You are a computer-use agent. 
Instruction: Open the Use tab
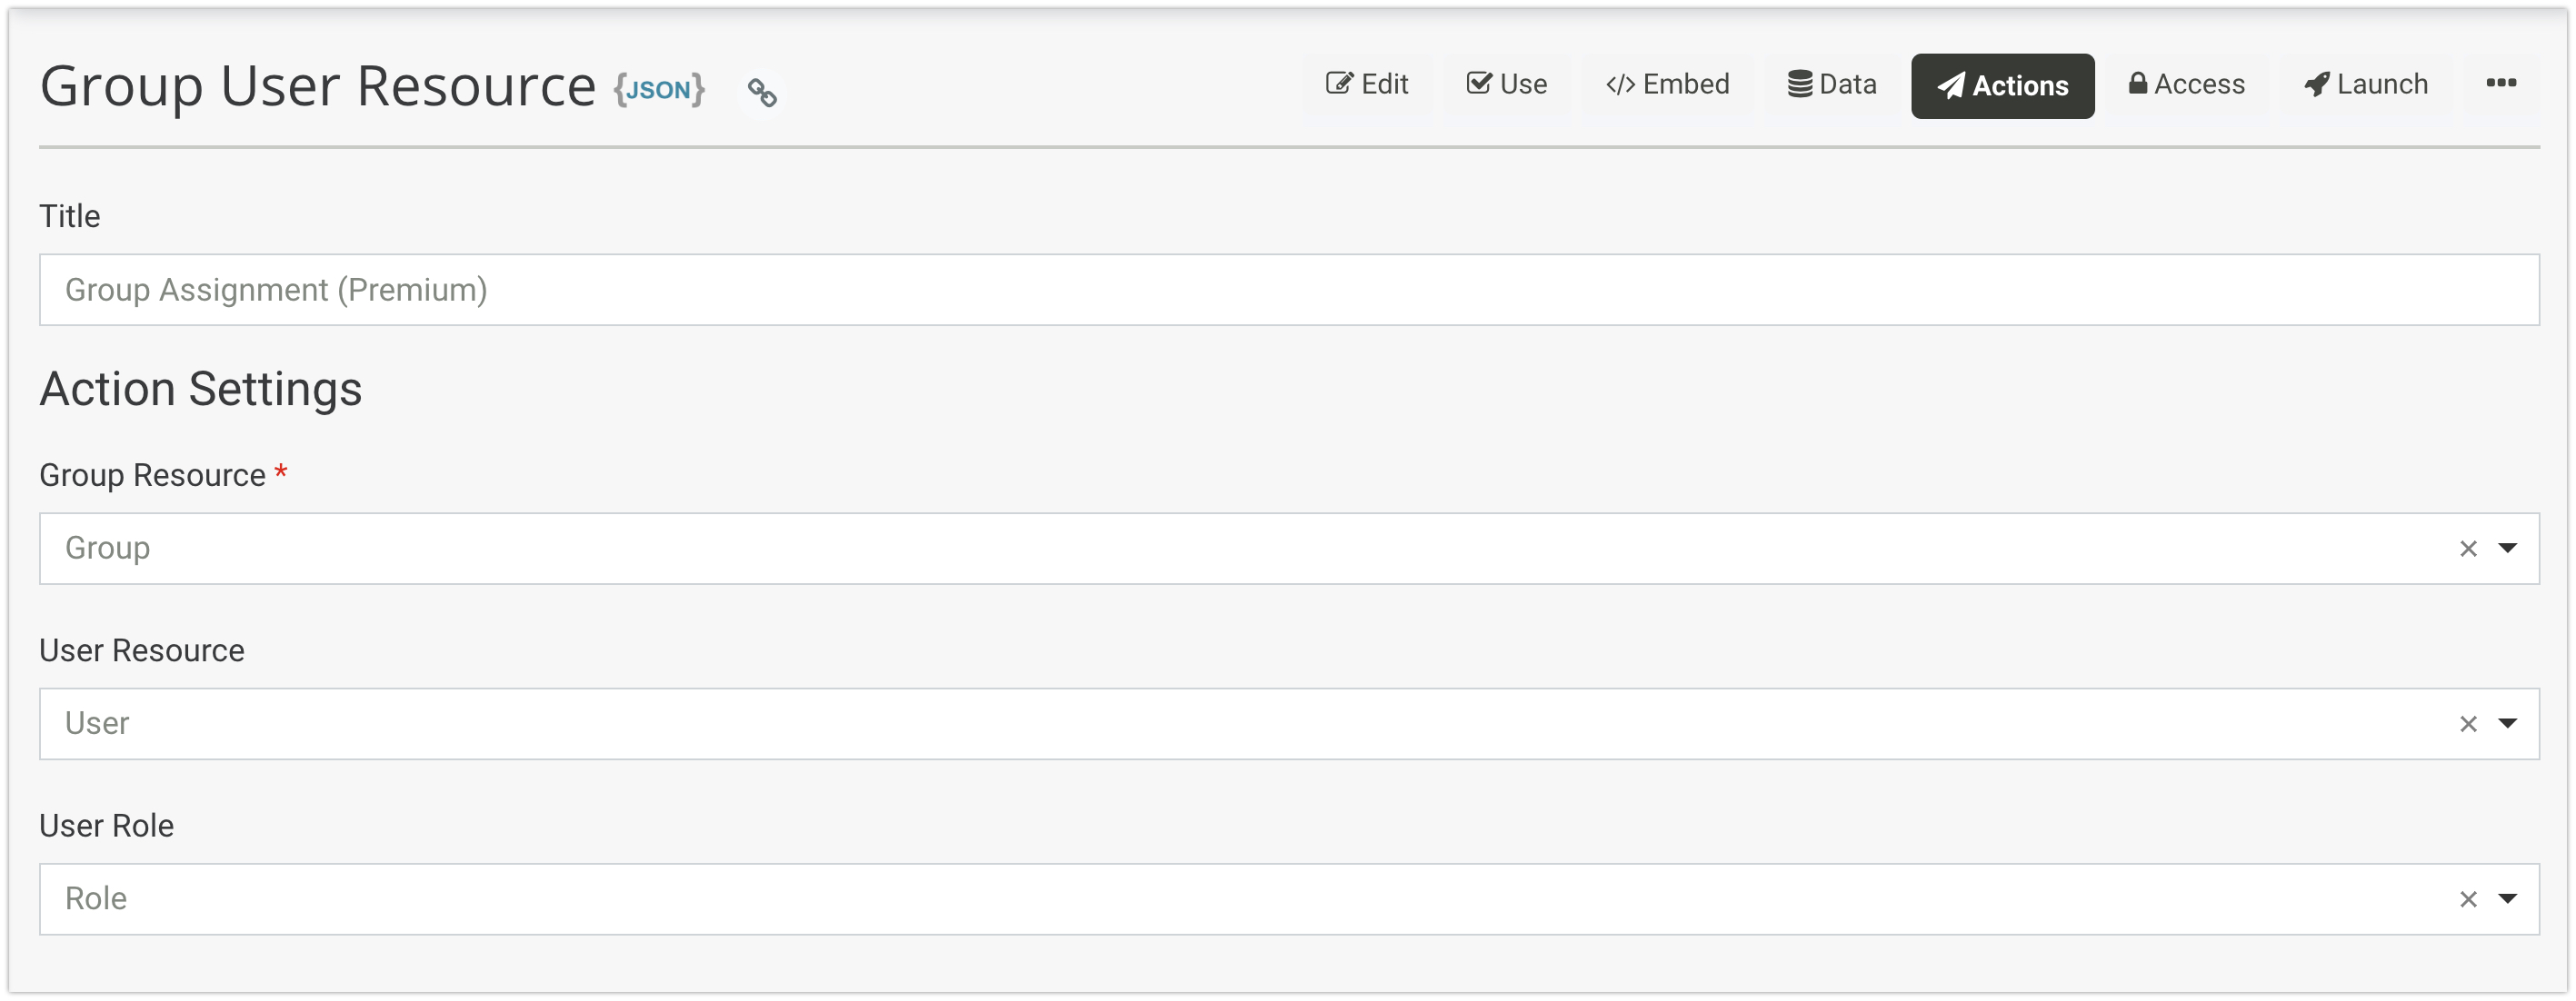(1506, 84)
